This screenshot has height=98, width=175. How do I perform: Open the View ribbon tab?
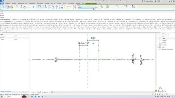26,4
